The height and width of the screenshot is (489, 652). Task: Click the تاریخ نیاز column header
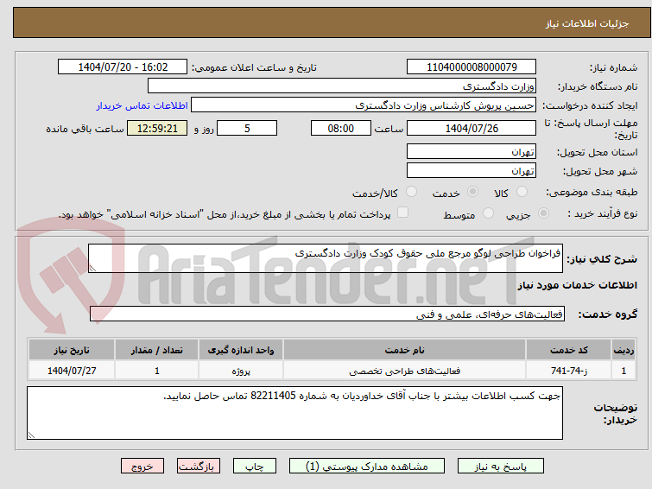click(x=72, y=350)
